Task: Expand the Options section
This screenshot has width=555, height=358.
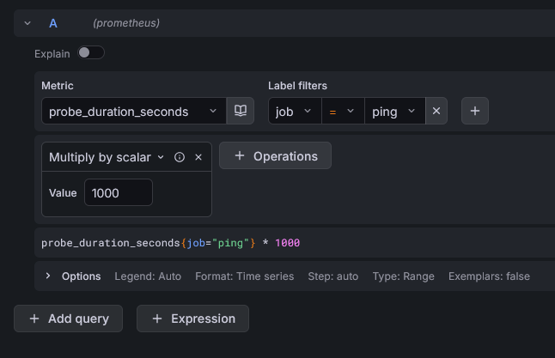Action: pyautogui.click(x=48, y=276)
